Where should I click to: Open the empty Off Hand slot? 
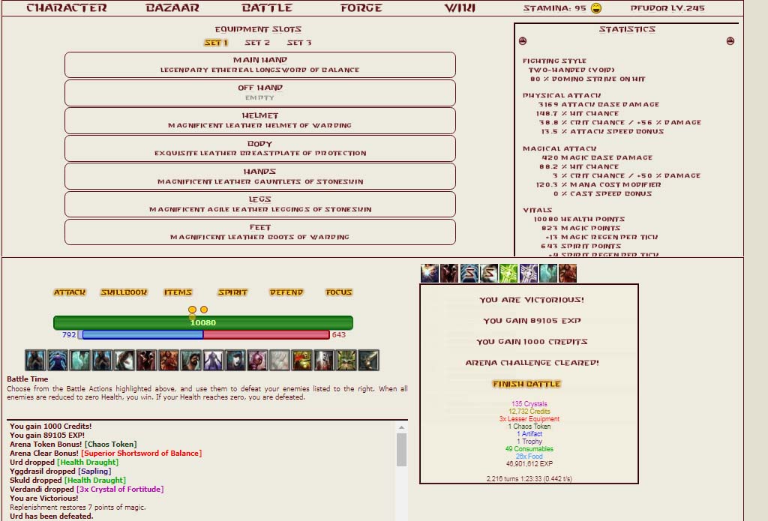pyautogui.click(x=259, y=92)
